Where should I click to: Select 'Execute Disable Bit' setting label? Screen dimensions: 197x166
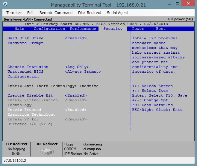30,95
